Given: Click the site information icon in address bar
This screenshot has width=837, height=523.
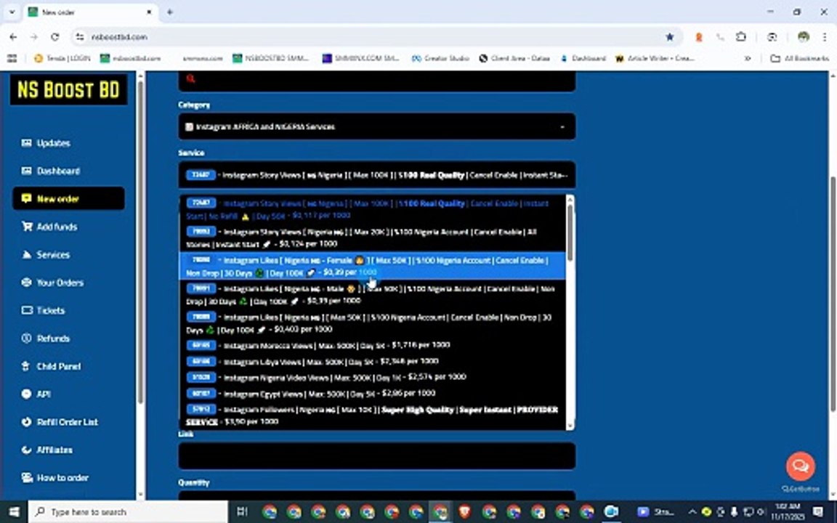Looking at the screenshot, I should [80, 37].
